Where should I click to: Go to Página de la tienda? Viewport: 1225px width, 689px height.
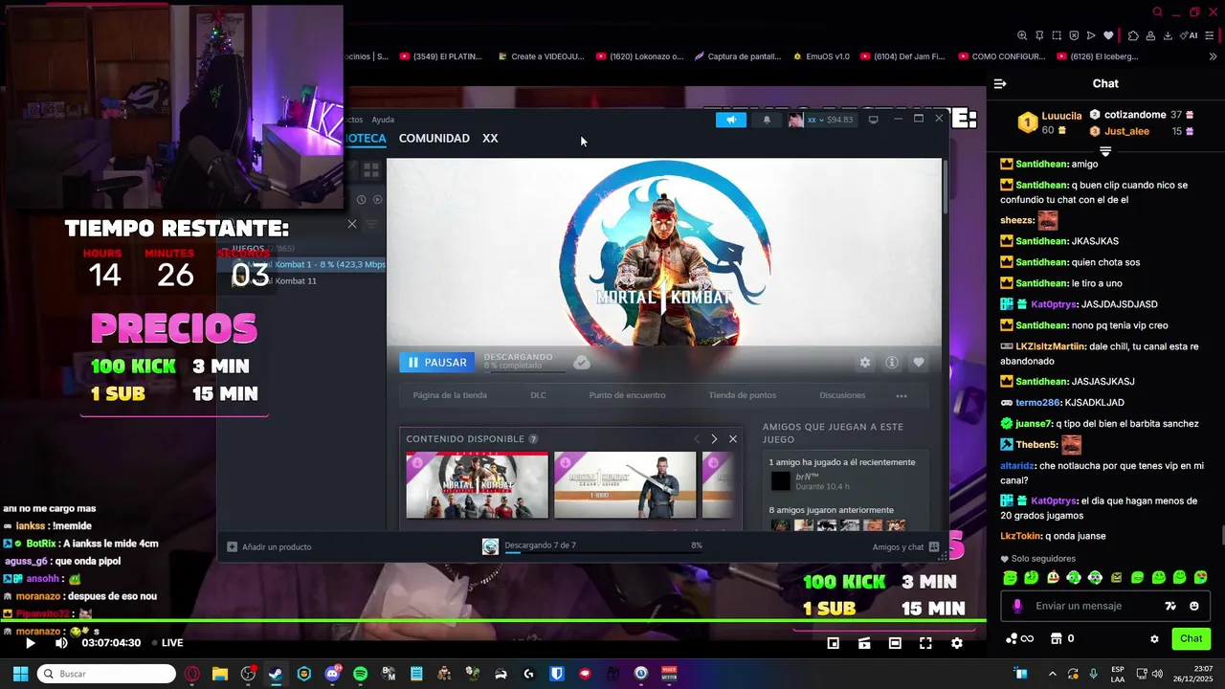click(x=450, y=395)
